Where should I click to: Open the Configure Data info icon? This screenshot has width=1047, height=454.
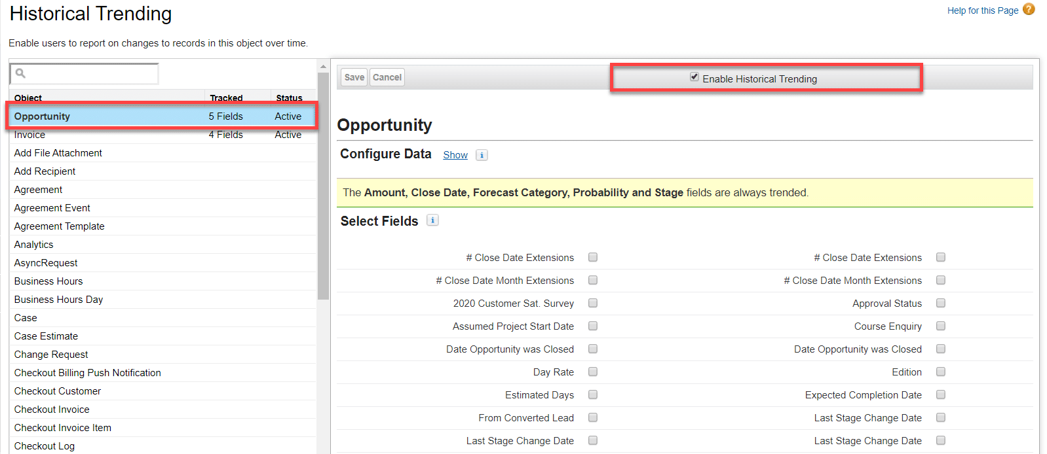(482, 155)
